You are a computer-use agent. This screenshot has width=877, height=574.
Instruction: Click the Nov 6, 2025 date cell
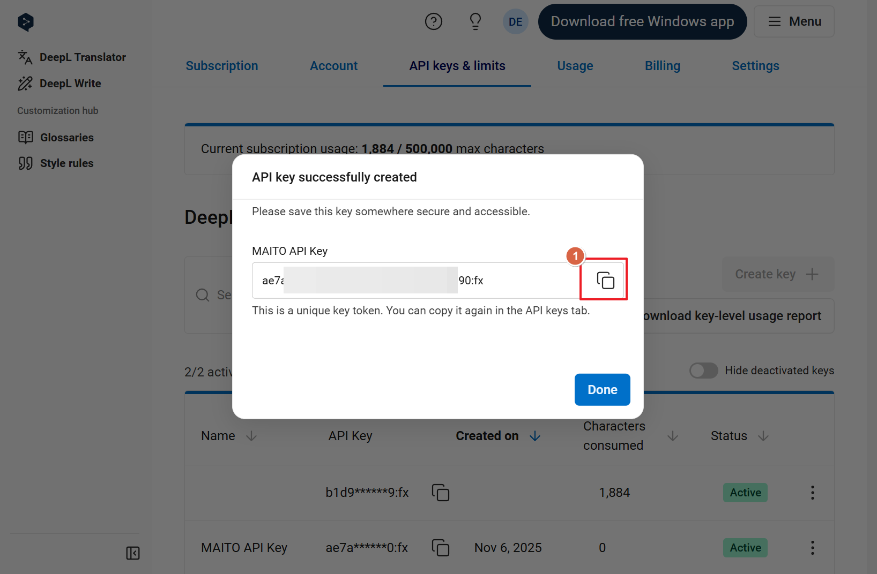click(508, 548)
